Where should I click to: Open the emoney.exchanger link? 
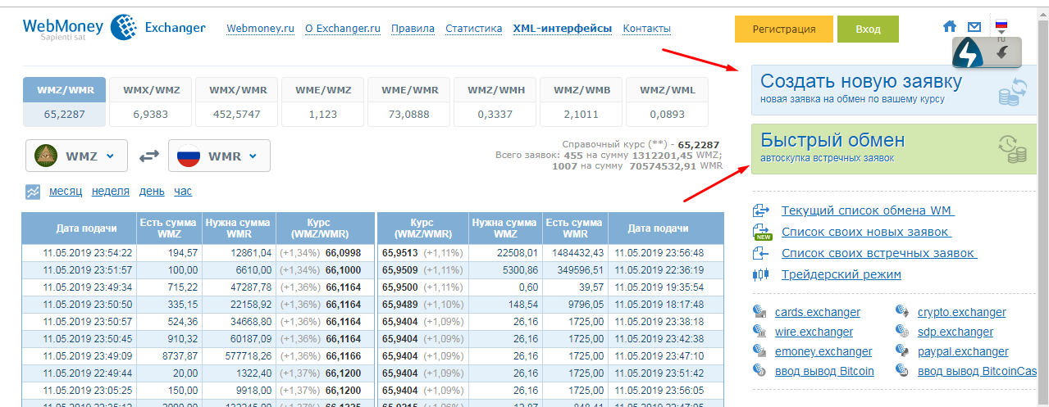823,351
